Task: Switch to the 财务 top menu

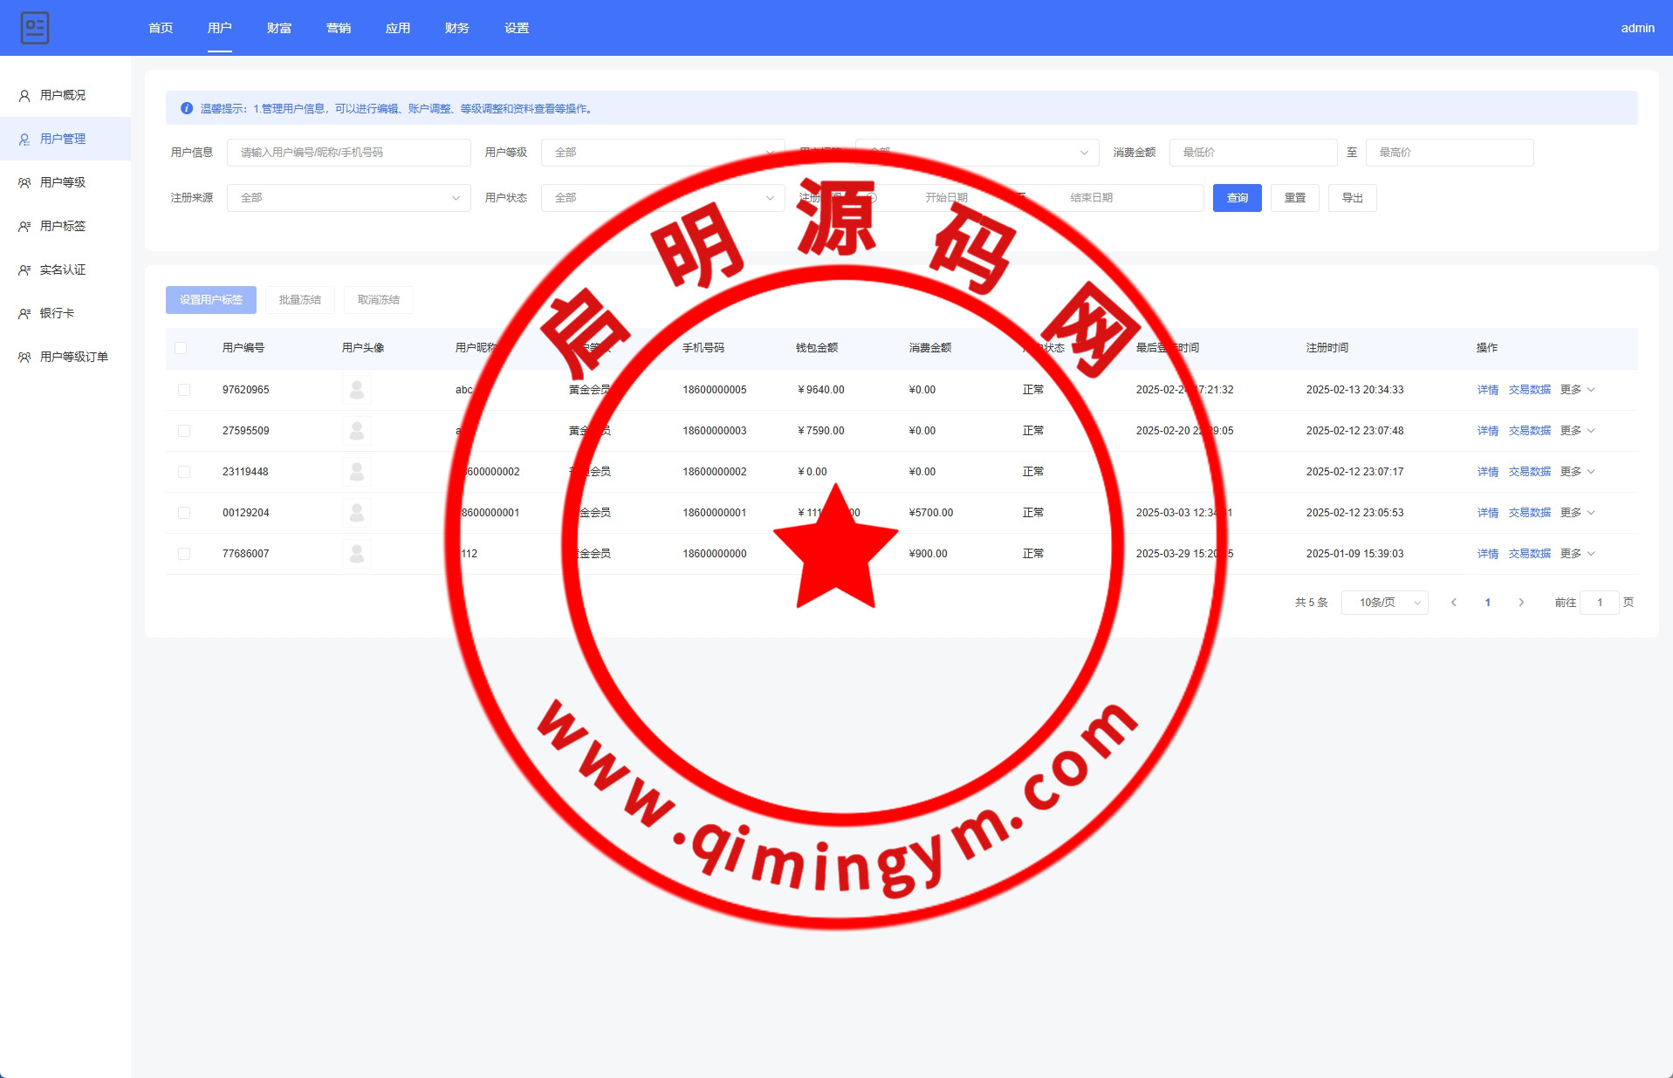Action: tap(456, 28)
